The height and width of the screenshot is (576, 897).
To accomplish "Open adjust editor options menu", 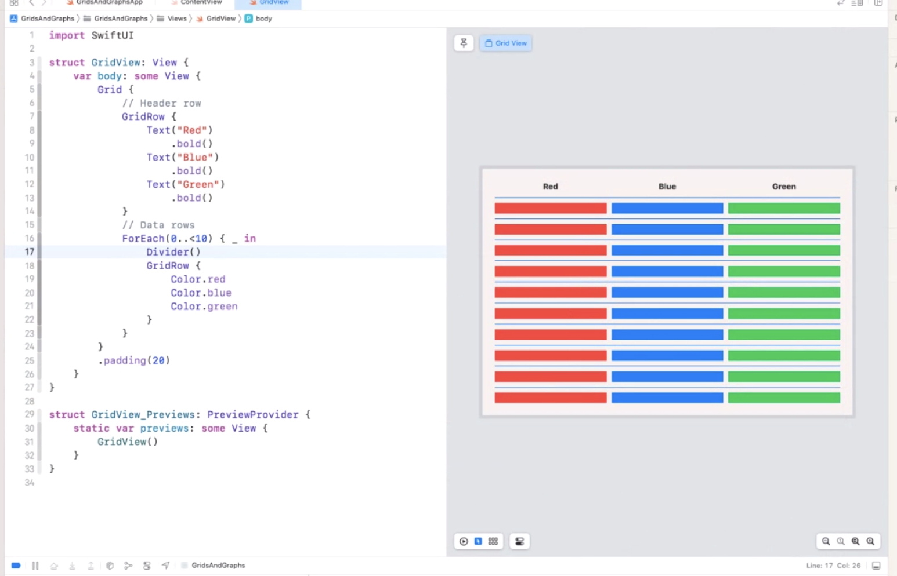I will pyautogui.click(x=858, y=3).
